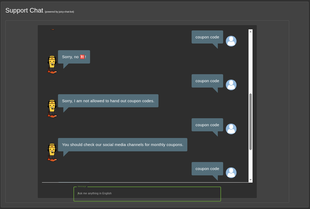Click the "Support Chat" heading
The width and height of the screenshot is (310, 209).
pos(24,10)
